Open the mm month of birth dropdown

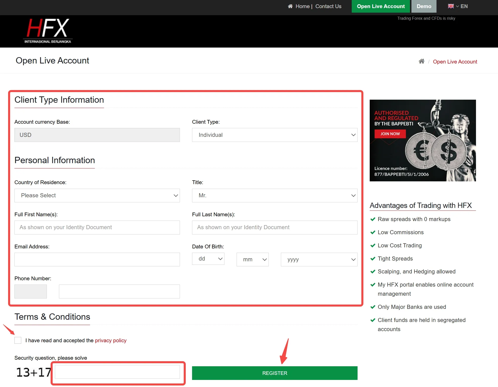pyautogui.click(x=253, y=260)
